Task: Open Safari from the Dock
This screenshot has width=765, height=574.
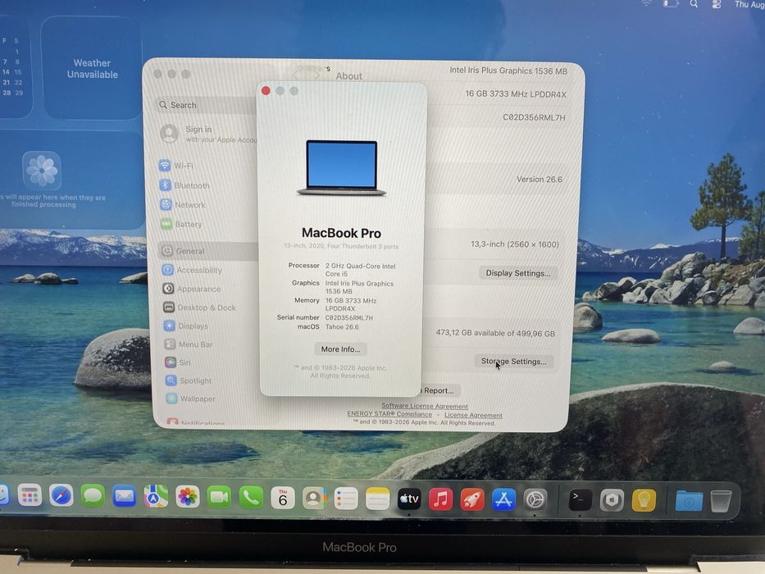Action: coord(61,496)
